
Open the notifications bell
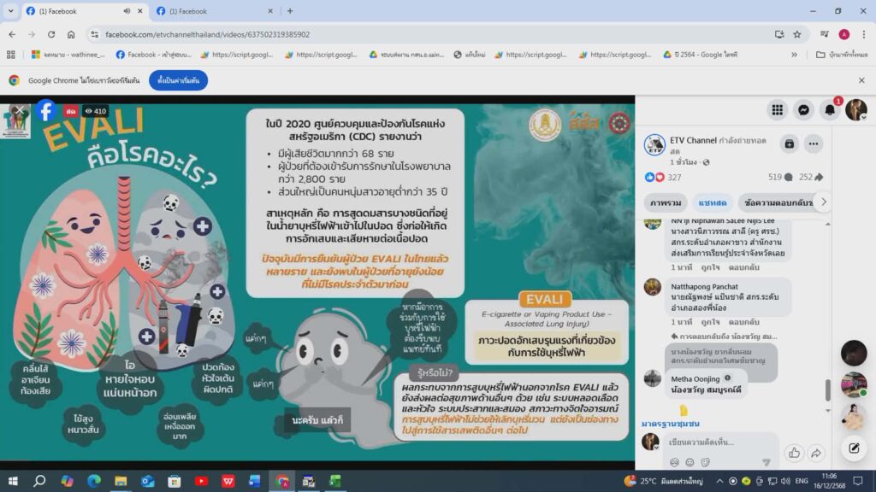tap(830, 110)
